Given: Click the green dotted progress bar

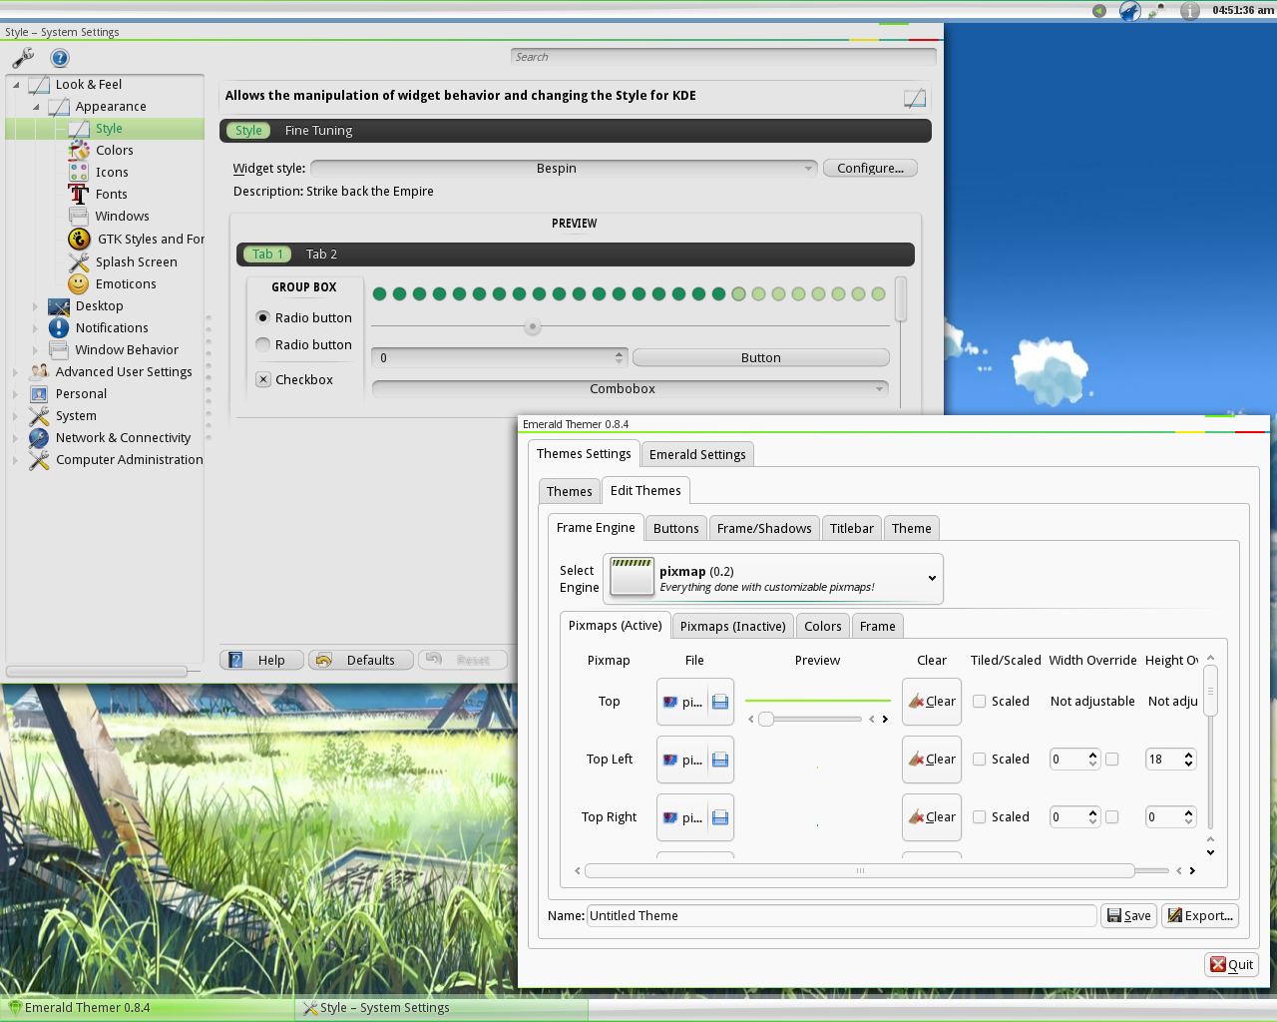Looking at the screenshot, I should pos(629,293).
